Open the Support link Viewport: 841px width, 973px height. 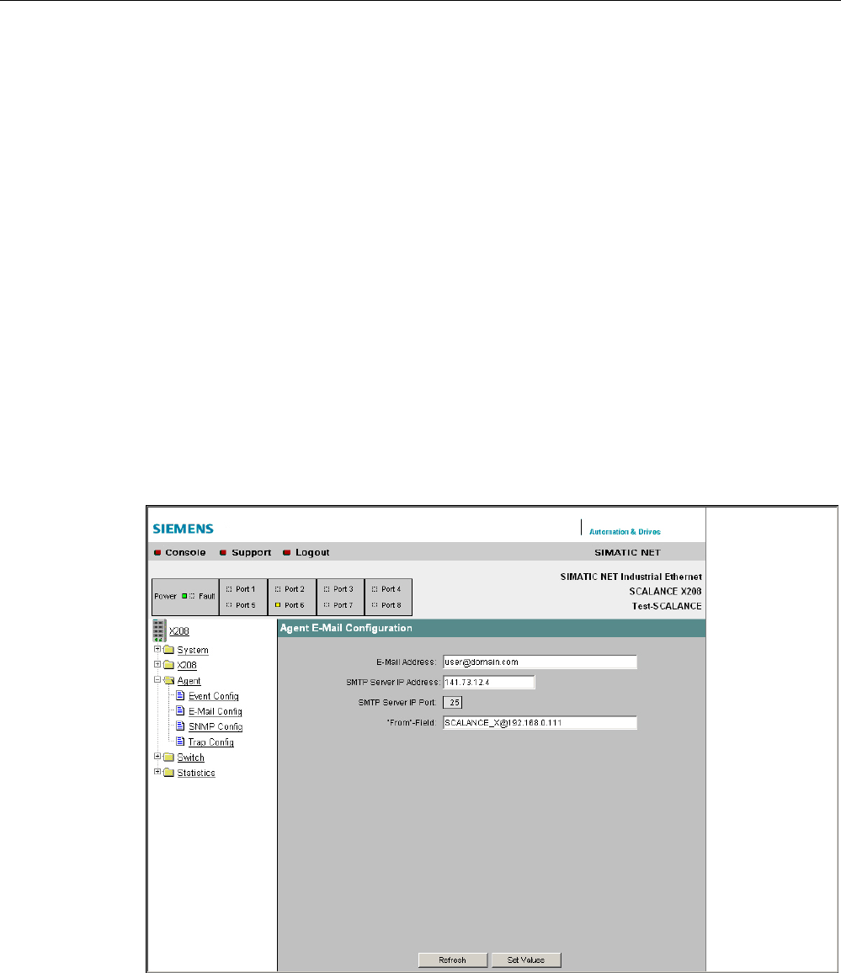[252, 552]
